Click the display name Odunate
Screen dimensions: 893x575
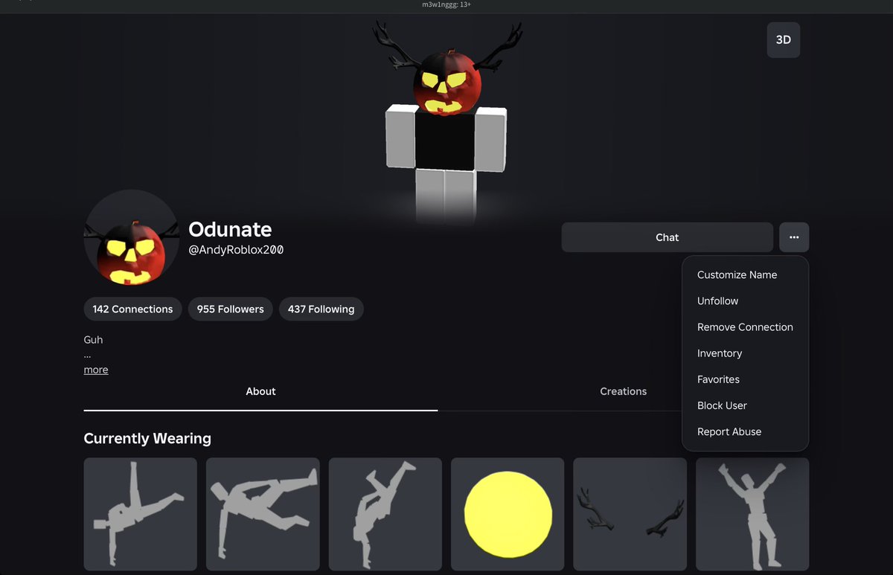click(230, 229)
